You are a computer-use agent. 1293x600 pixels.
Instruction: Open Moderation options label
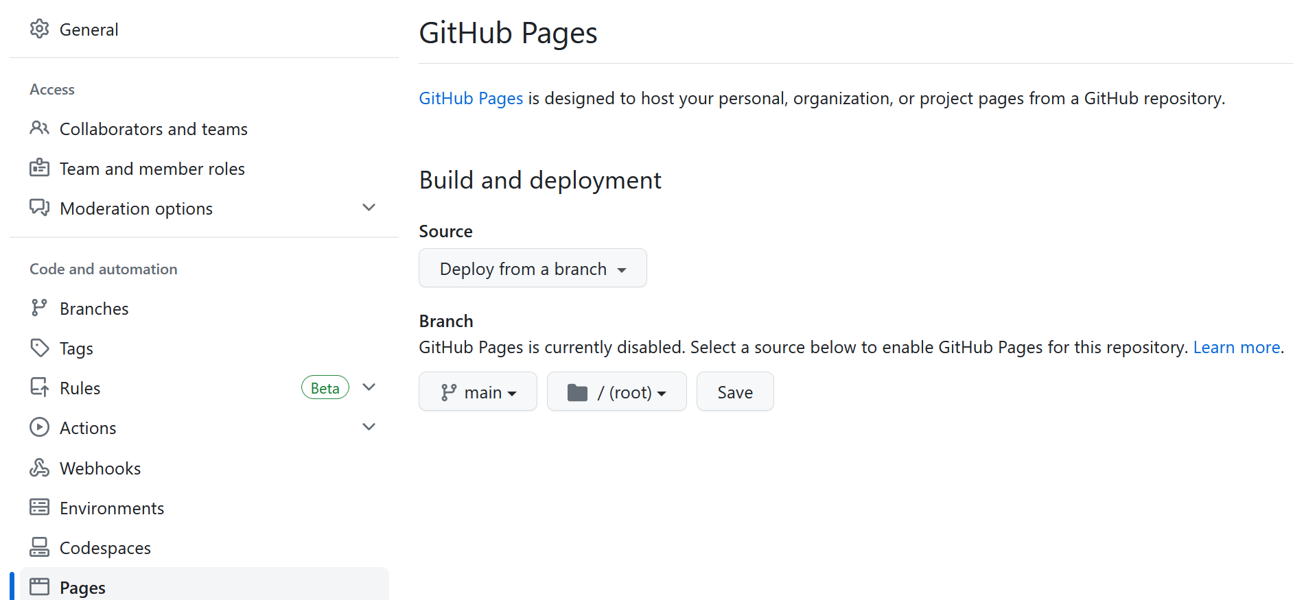click(136, 208)
